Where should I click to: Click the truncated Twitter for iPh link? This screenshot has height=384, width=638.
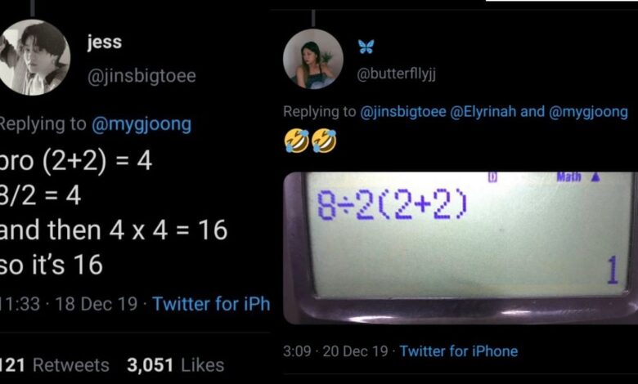[211, 304]
